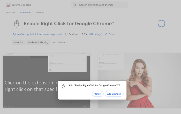
Task: Click the Featured badge icon
Action: (x=66, y=34)
